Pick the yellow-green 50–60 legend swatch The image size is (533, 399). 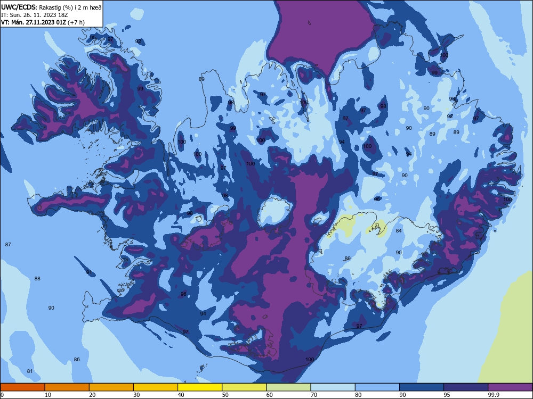(244, 387)
